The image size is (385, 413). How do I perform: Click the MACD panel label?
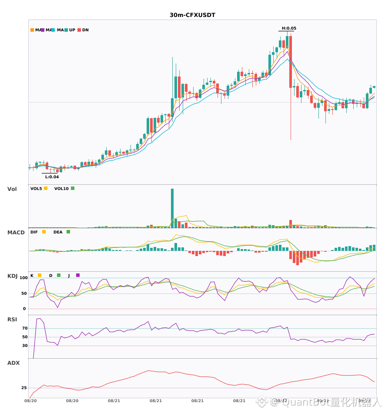[x=16, y=233]
